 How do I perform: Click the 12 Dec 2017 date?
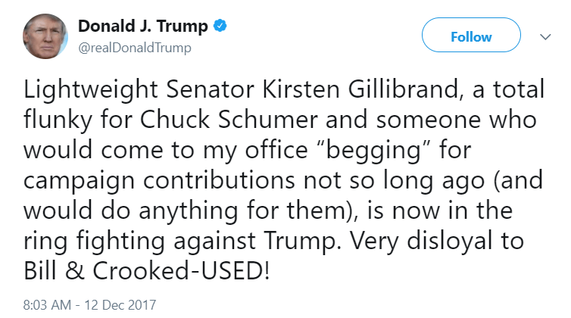tap(120, 305)
